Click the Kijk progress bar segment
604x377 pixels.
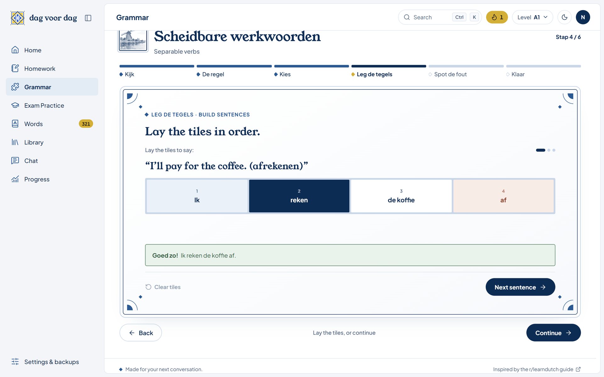click(x=157, y=66)
